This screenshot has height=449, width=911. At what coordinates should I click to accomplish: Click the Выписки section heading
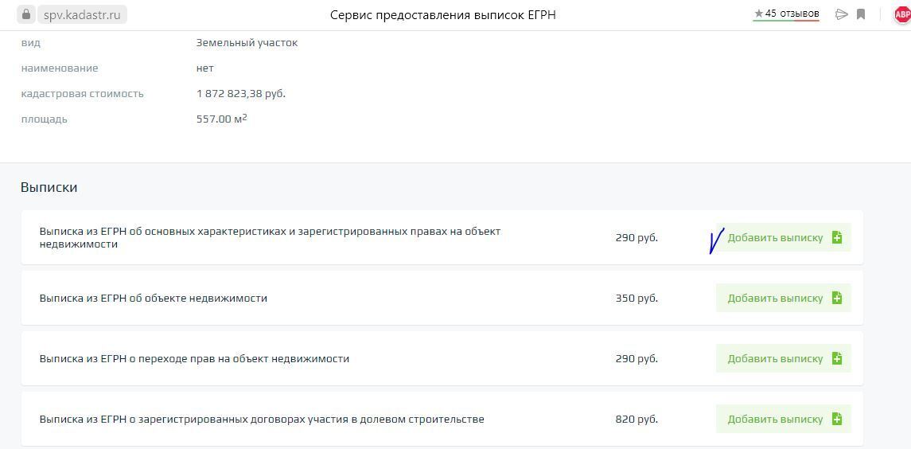[x=49, y=187]
